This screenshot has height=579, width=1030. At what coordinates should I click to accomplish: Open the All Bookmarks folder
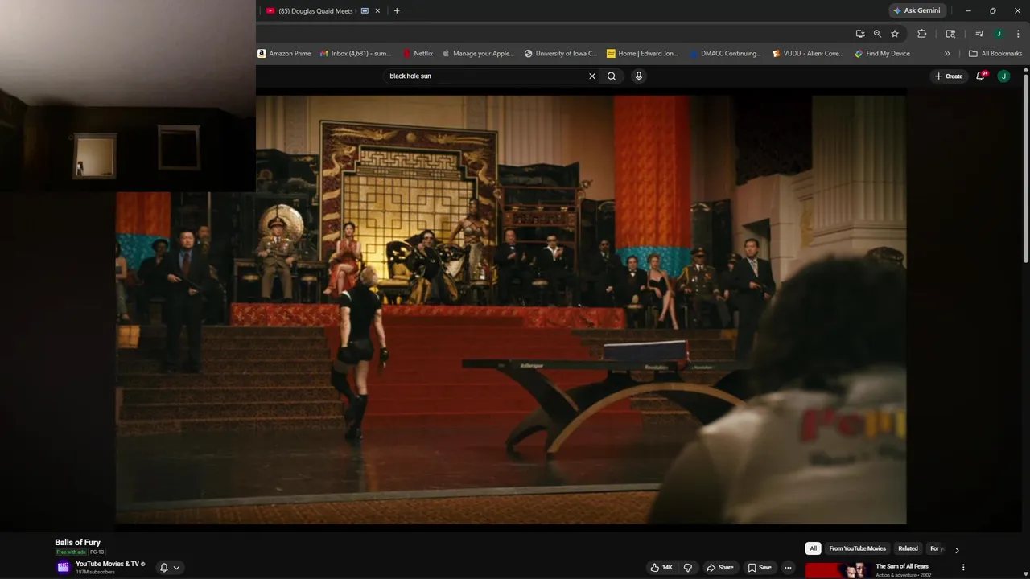point(995,54)
